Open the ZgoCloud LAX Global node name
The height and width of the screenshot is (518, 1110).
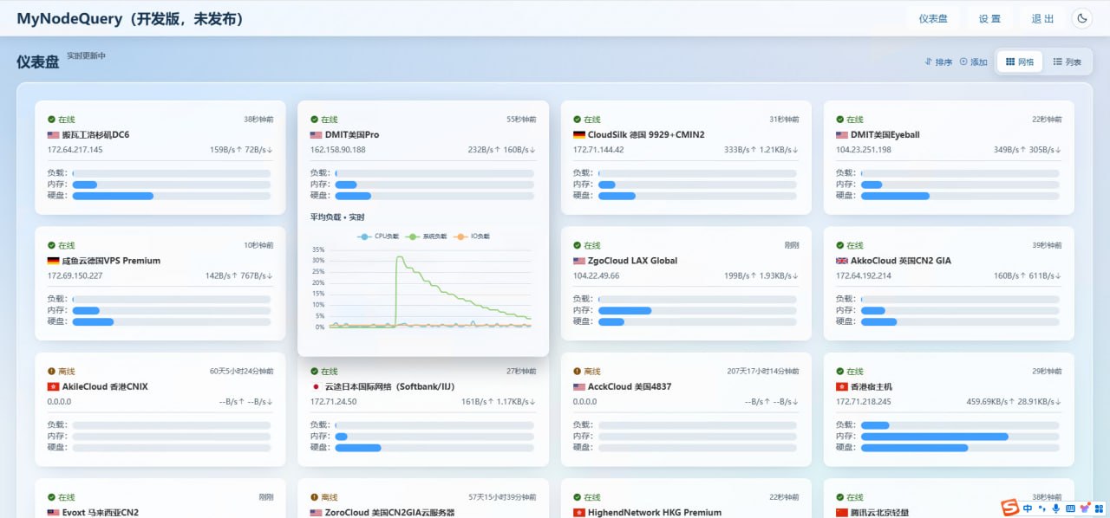632,261
